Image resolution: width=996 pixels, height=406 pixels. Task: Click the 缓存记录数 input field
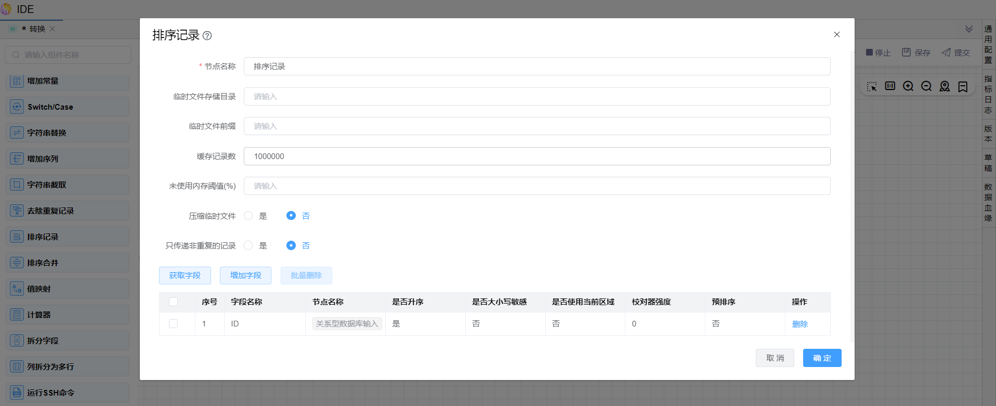536,156
